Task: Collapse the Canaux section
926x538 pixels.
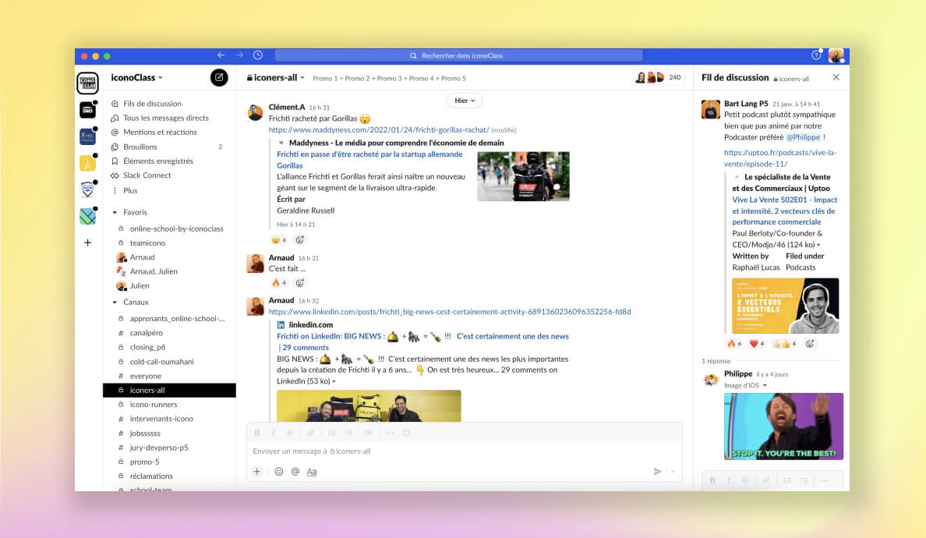Action: point(115,302)
